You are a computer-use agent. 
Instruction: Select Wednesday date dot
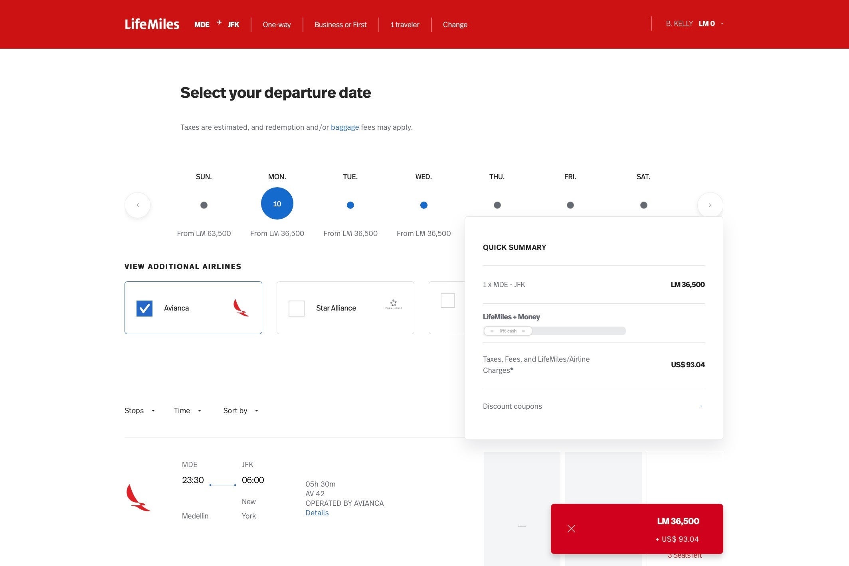(424, 205)
